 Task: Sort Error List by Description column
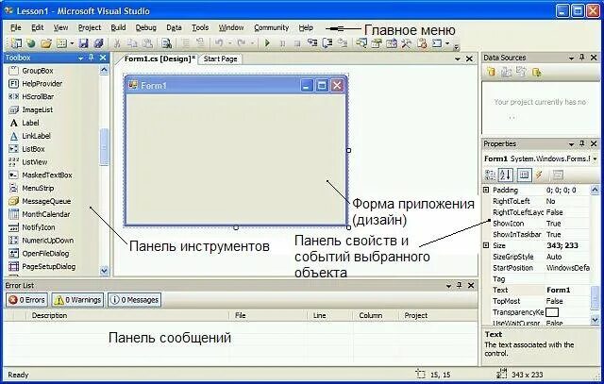[127, 315]
